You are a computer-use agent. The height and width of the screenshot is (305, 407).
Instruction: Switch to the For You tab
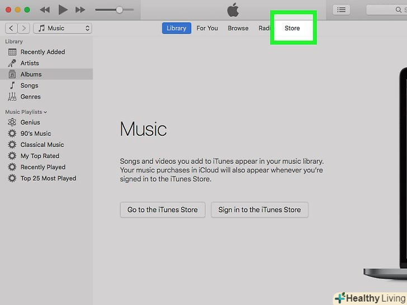point(207,28)
